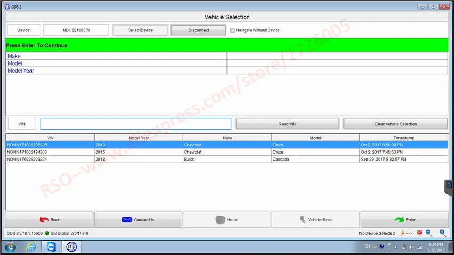The image size is (454, 255).
Task: Select row NOVIN170929203224
Action: 227,160
